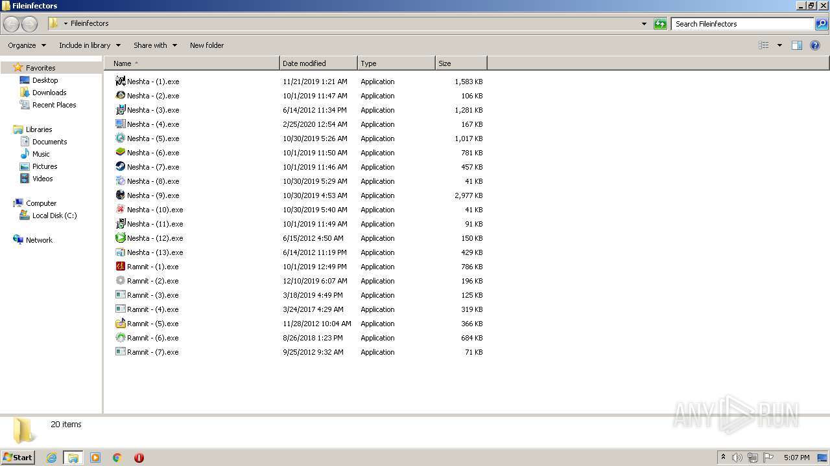Select file name Neshta - (13).exe
The image size is (830, 466).
(155, 252)
